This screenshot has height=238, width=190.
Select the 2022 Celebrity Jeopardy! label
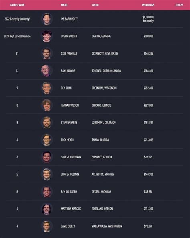tap(17, 19)
